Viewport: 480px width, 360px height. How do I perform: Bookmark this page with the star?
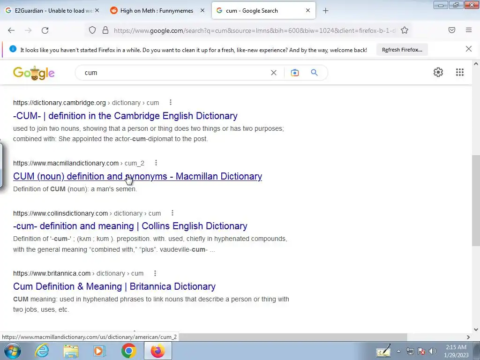405,30
